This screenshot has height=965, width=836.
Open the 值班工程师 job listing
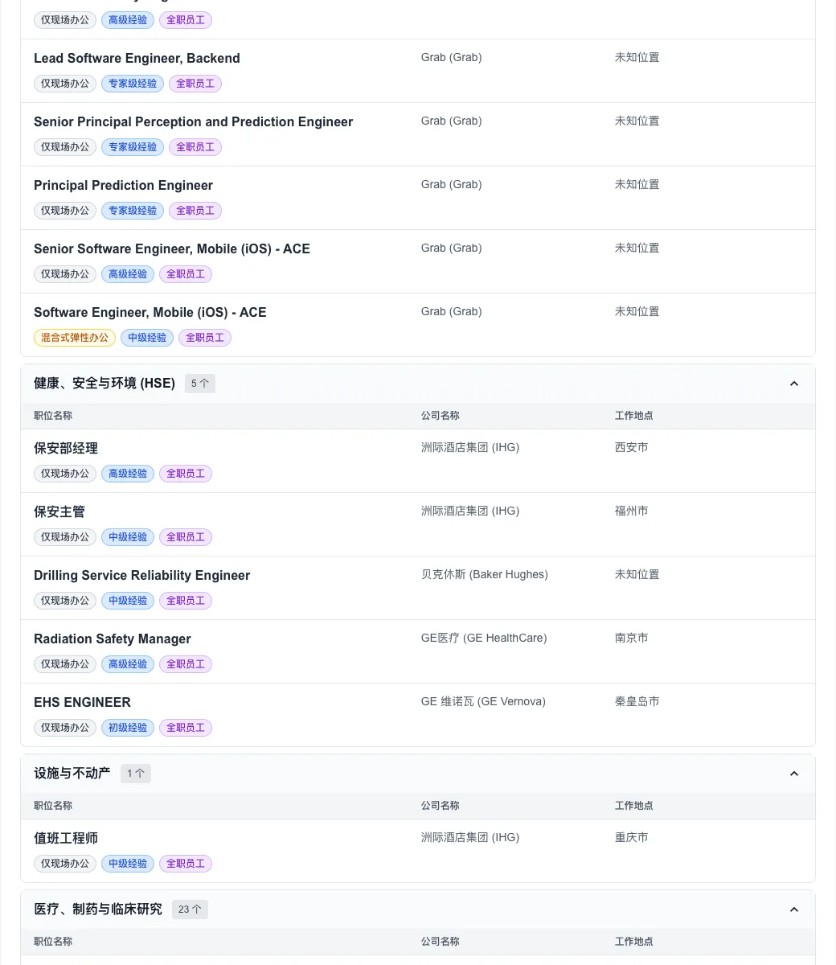pos(66,838)
